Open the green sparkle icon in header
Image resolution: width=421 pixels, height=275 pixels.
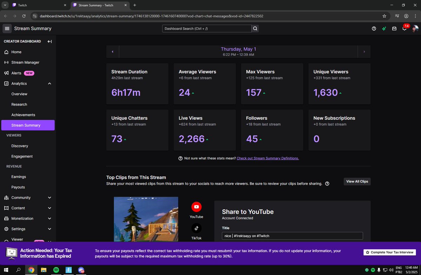click(x=384, y=28)
